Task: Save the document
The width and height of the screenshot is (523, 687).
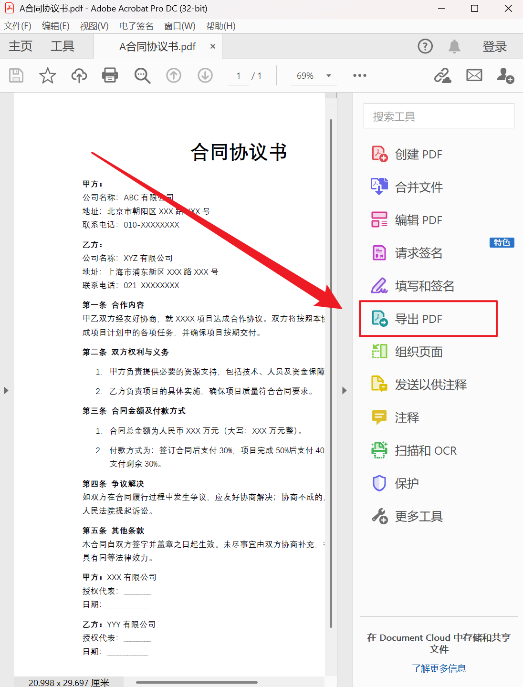Action: pos(16,75)
